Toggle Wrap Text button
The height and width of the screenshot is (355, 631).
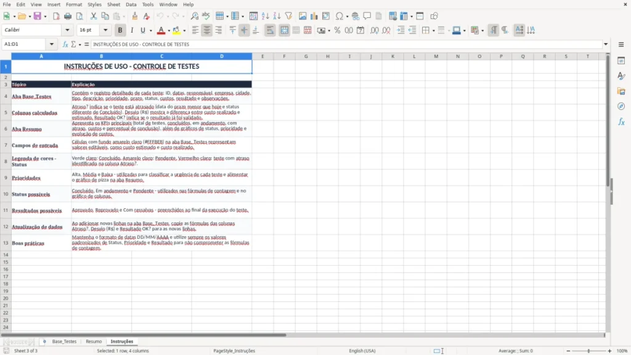click(x=270, y=30)
